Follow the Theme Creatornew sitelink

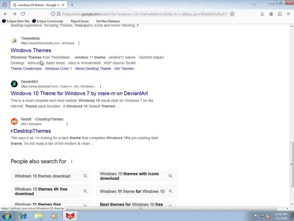[x=26, y=69]
